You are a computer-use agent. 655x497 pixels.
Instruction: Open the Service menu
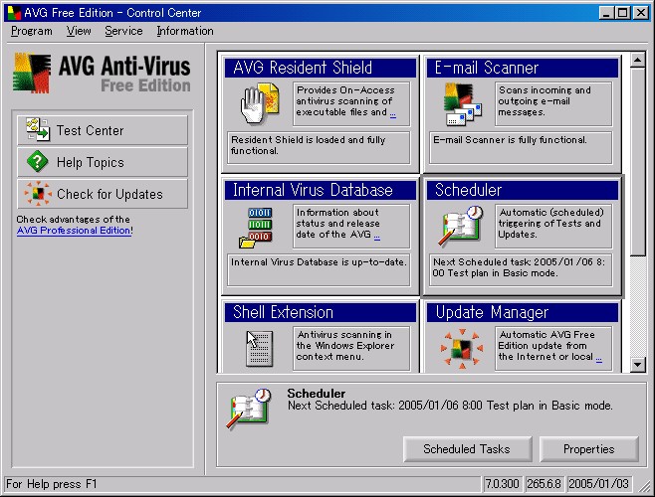pyautogui.click(x=123, y=31)
